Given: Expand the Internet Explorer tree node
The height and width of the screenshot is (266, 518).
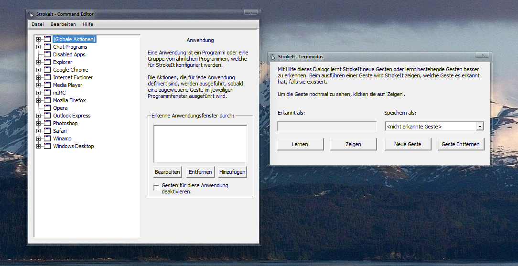Looking at the screenshot, I should [x=38, y=77].
